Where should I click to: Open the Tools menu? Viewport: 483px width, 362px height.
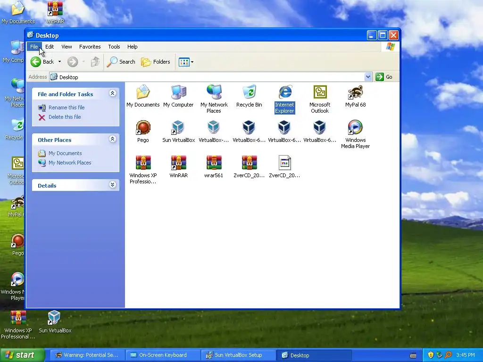coord(114,47)
